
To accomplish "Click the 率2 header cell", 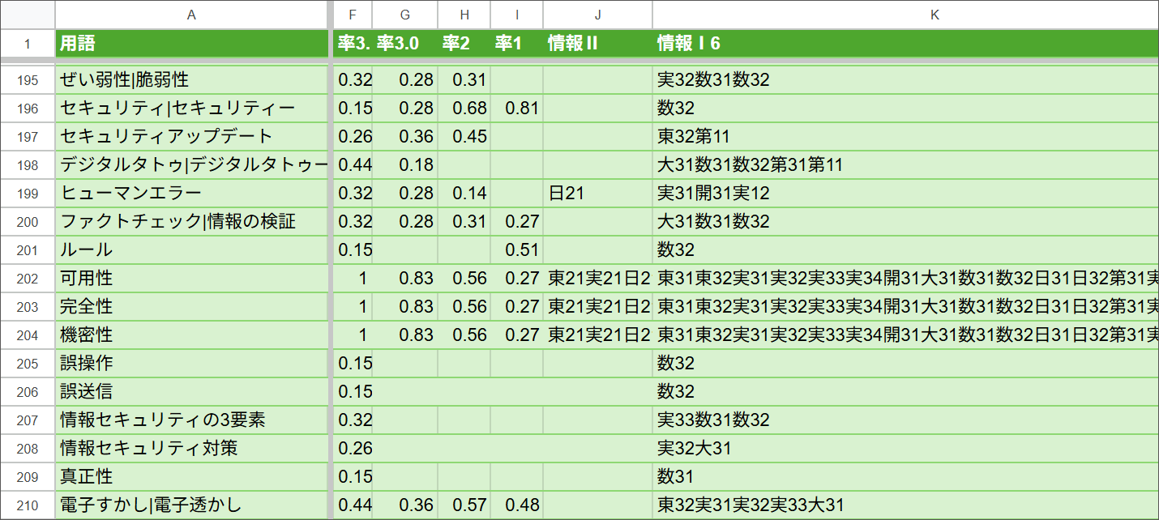I will tap(464, 44).
